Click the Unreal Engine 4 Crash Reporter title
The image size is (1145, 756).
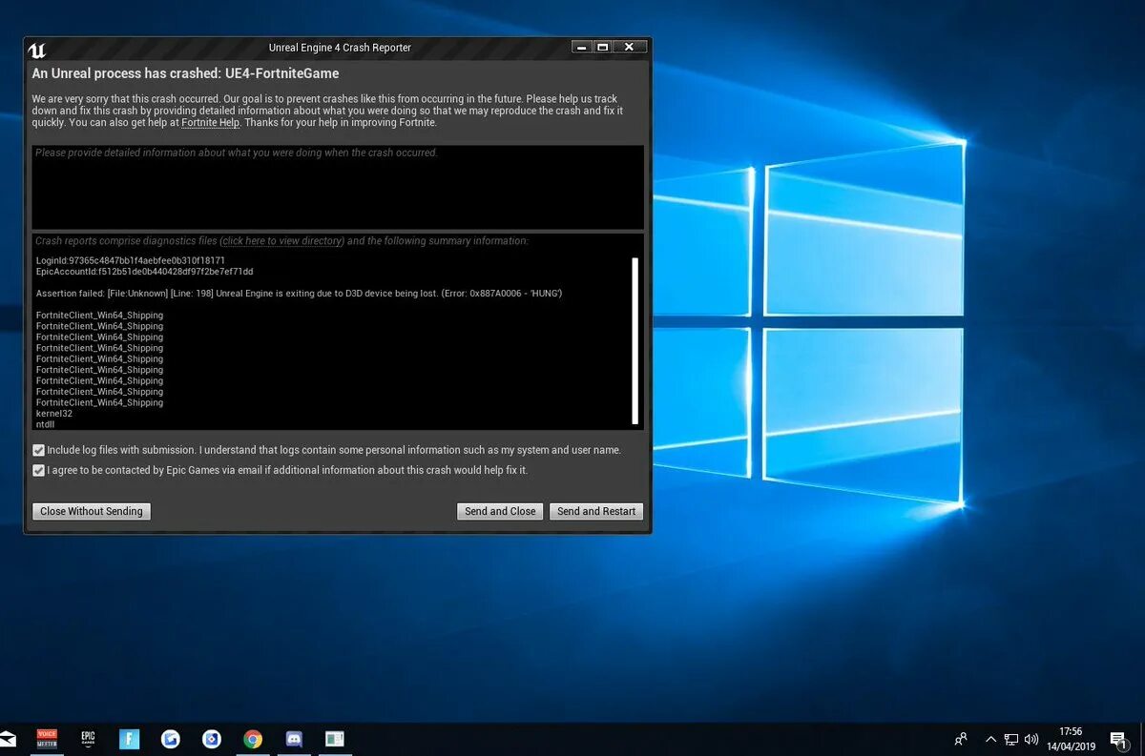pos(341,48)
